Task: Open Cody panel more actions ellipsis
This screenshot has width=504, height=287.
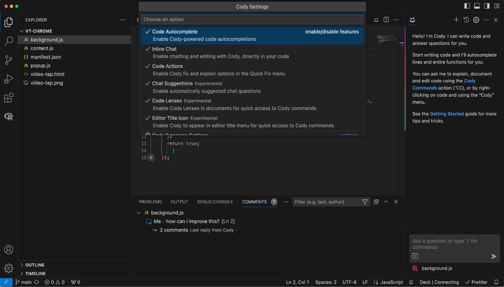Action: tap(486, 20)
